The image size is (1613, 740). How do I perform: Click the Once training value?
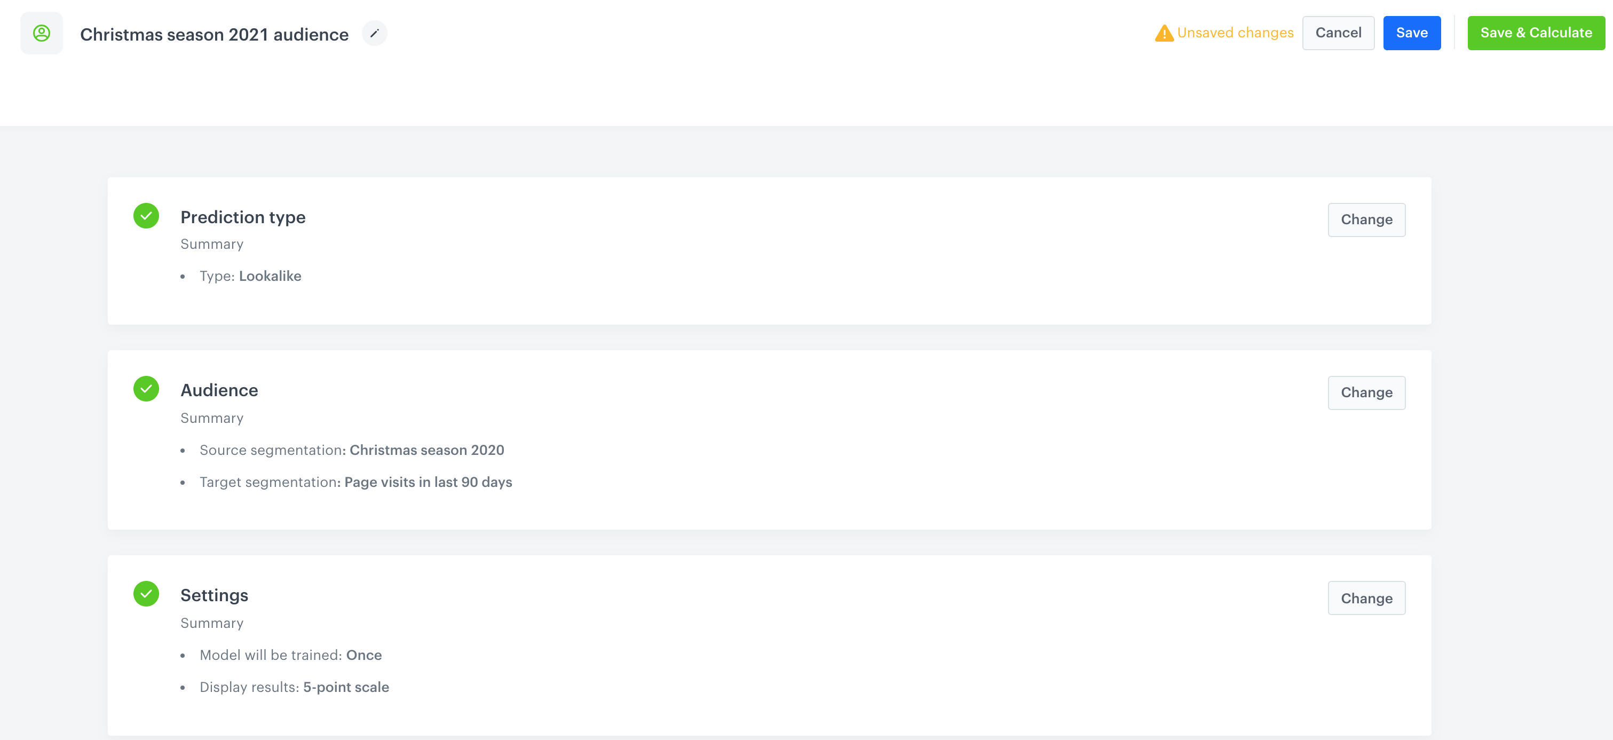coord(364,655)
